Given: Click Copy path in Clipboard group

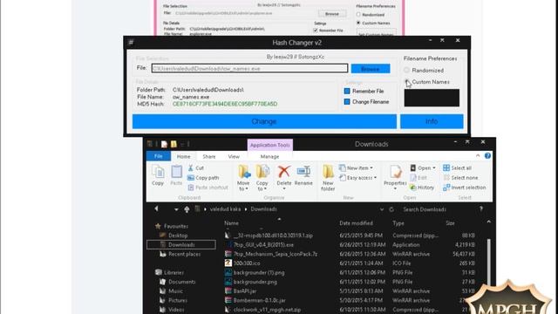Looking at the screenshot, I should point(203,178).
